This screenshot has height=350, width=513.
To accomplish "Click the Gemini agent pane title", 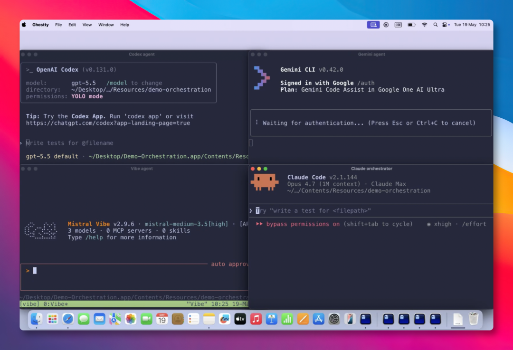I will [x=371, y=54].
